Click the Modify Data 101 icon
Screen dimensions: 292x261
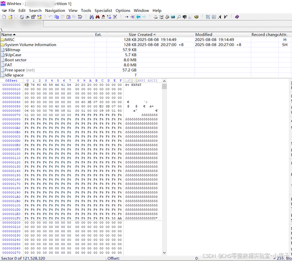(80, 17)
